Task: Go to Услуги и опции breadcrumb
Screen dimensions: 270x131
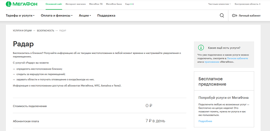Action: (22, 31)
